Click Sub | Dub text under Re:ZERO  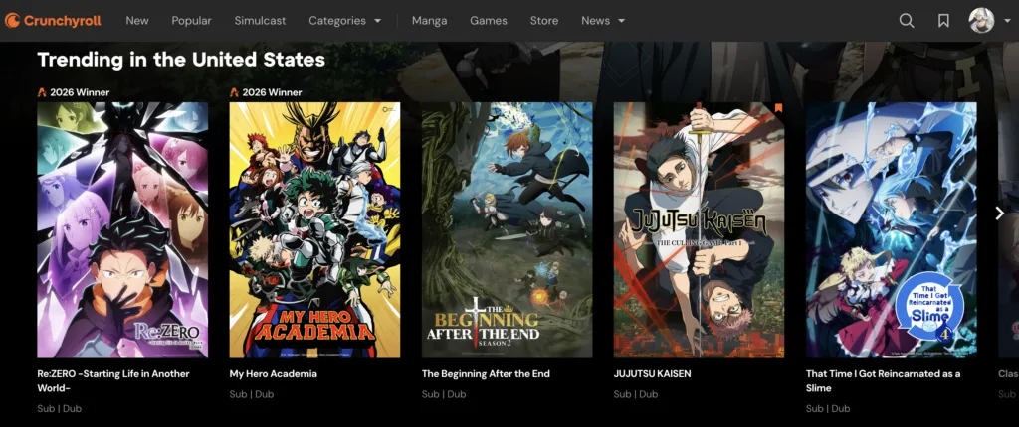[x=59, y=409]
